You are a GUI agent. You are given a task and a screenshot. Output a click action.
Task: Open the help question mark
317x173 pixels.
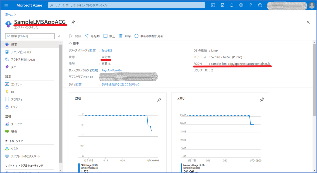click(x=251, y=5)
